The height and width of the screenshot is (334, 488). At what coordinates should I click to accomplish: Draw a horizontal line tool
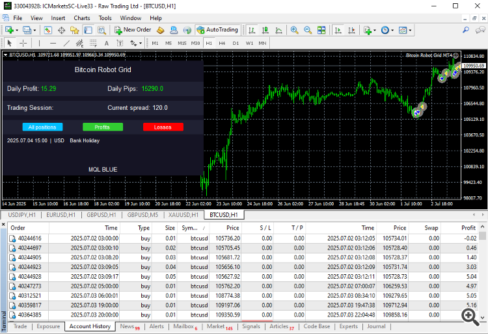(x=53, y=43)
